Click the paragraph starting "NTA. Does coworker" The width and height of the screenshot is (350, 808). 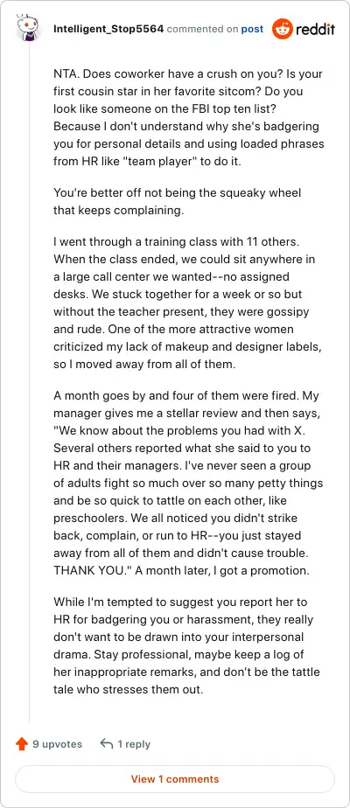click(x=189, y=117)
